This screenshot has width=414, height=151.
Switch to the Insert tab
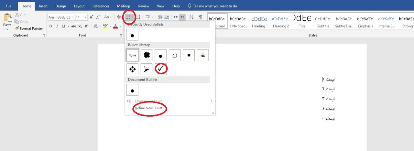(x=43, y=6)
